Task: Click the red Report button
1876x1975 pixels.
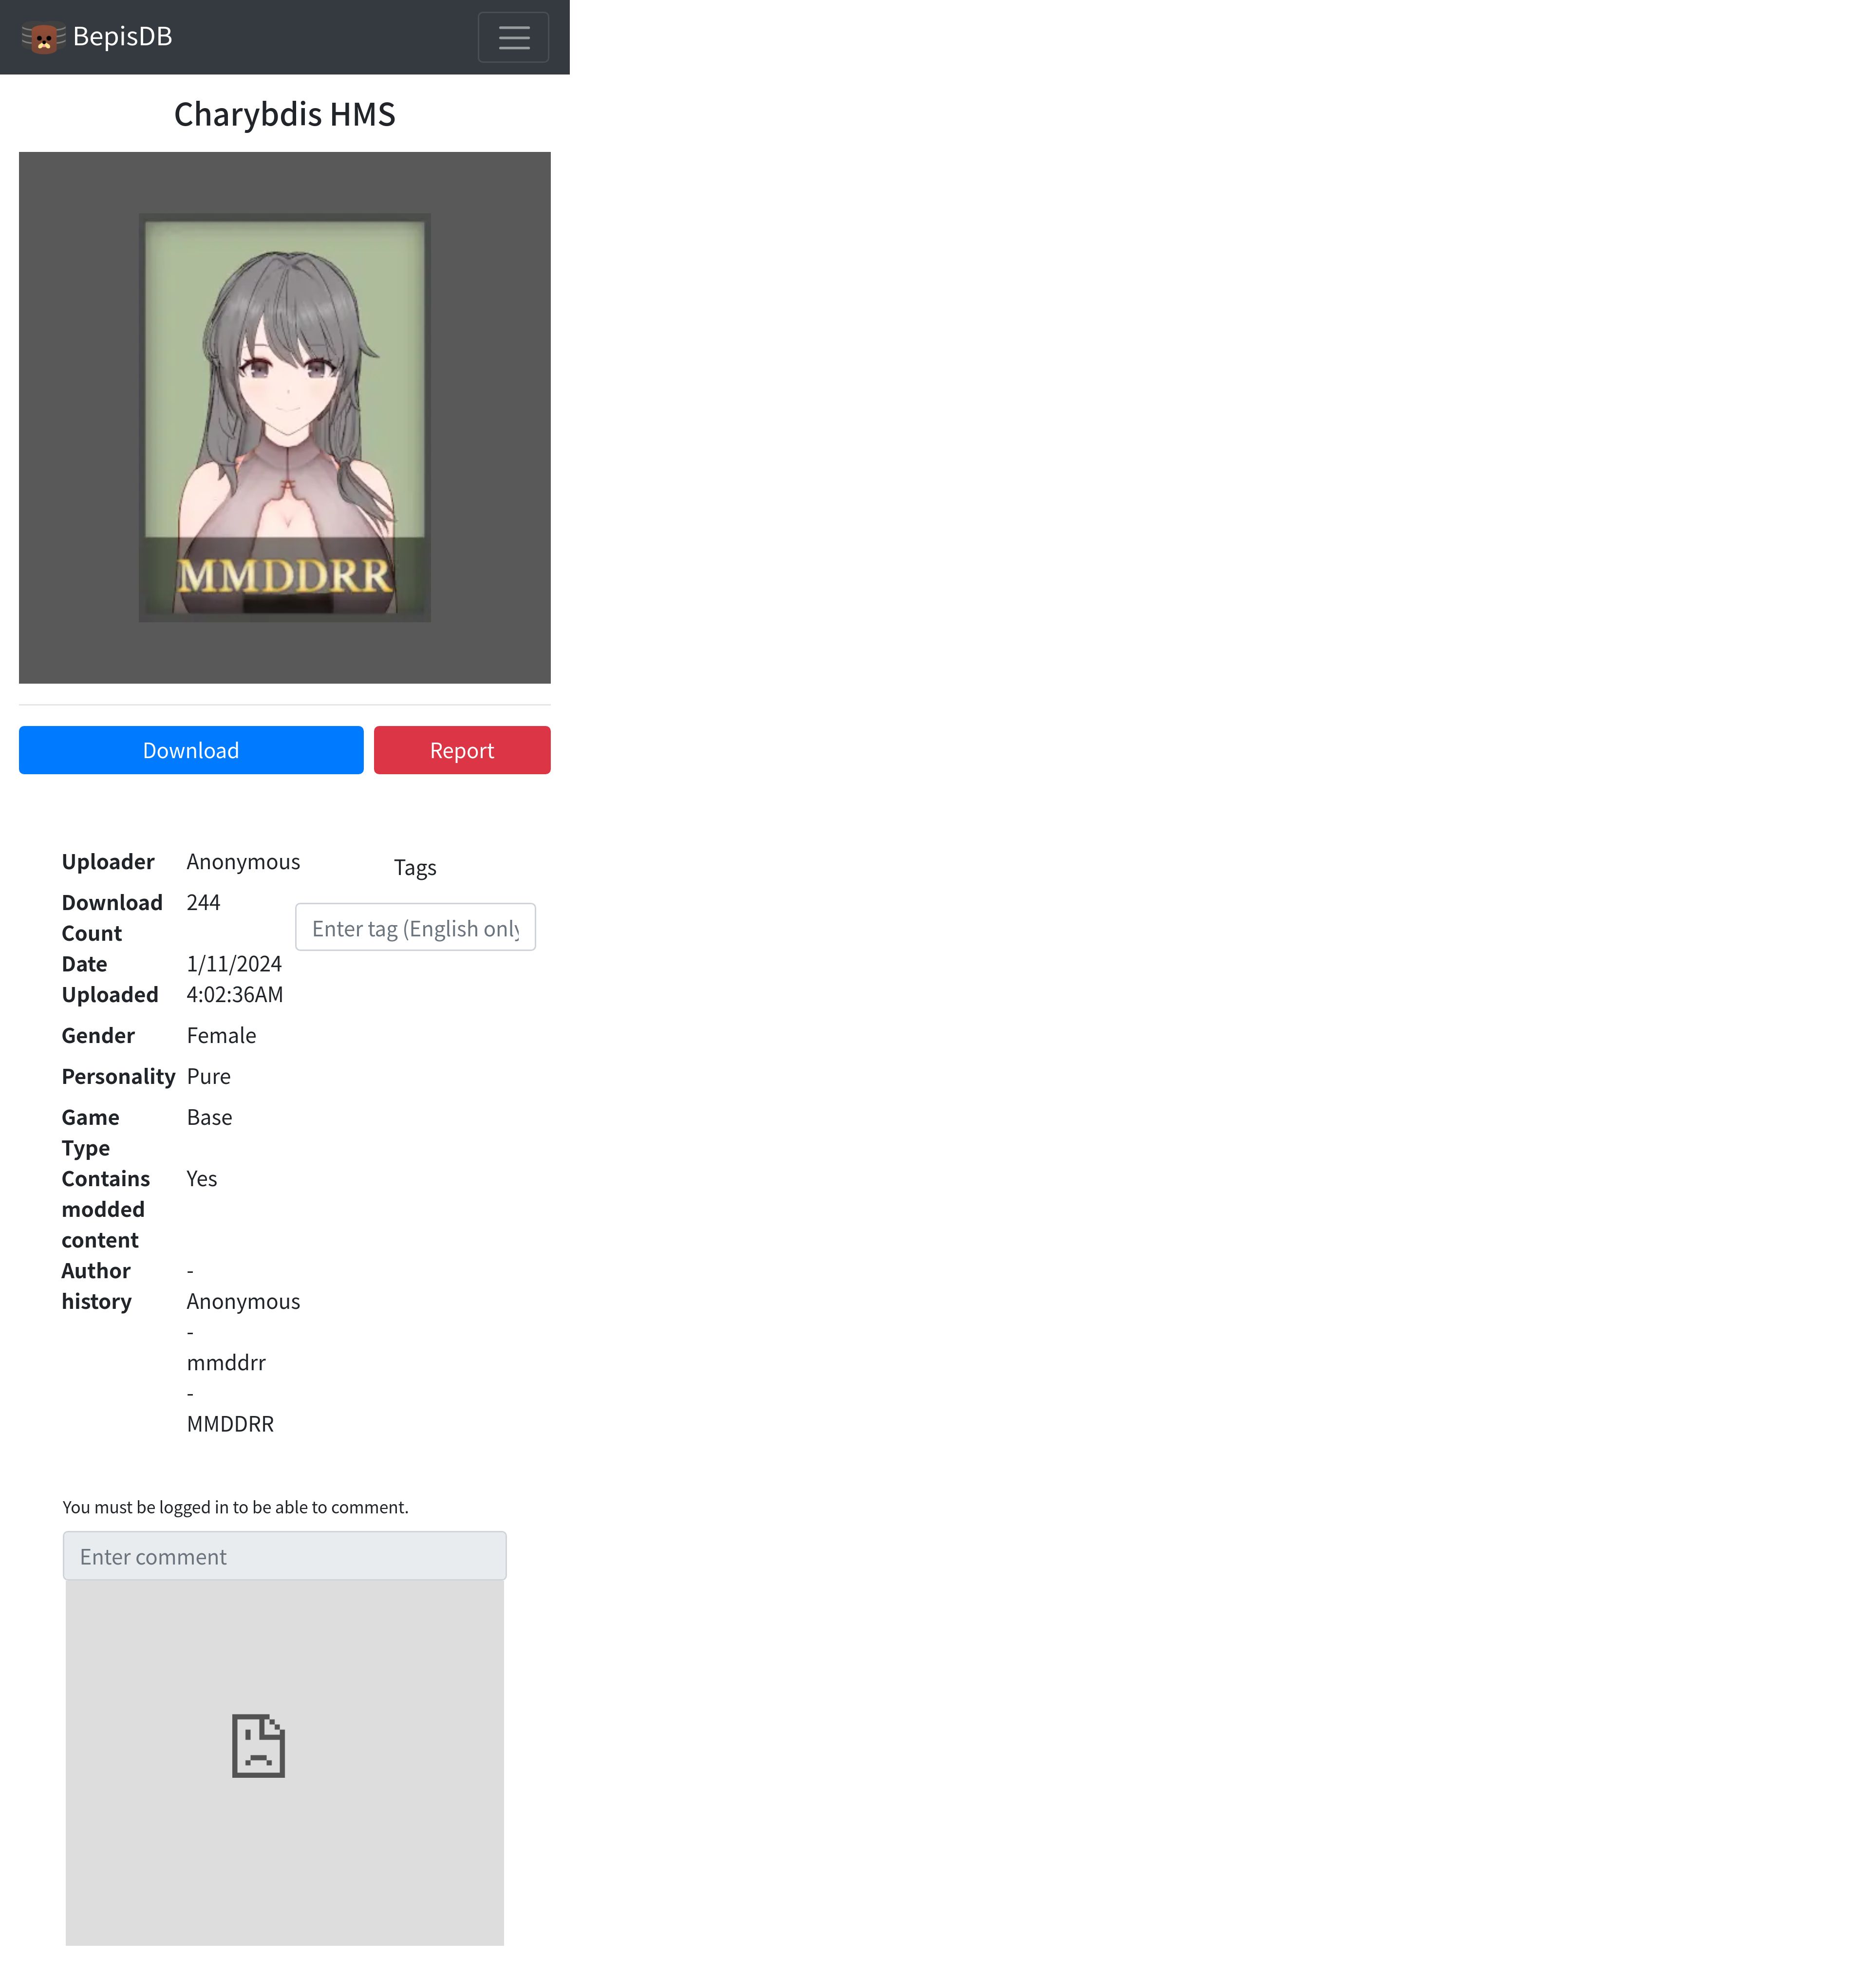Action: [x=462, y=750]
